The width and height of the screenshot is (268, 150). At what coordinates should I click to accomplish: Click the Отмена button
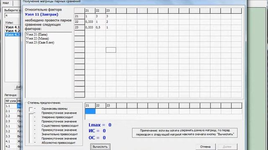205,147
